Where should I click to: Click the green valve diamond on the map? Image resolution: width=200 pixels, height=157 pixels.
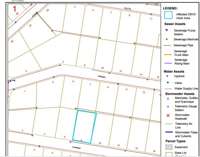[14, 89]
